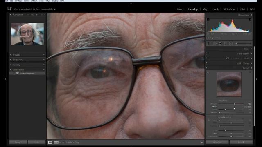Select Before/After view mode icon
The width and height of the screenshot is (262, 147).
point(56,143)
